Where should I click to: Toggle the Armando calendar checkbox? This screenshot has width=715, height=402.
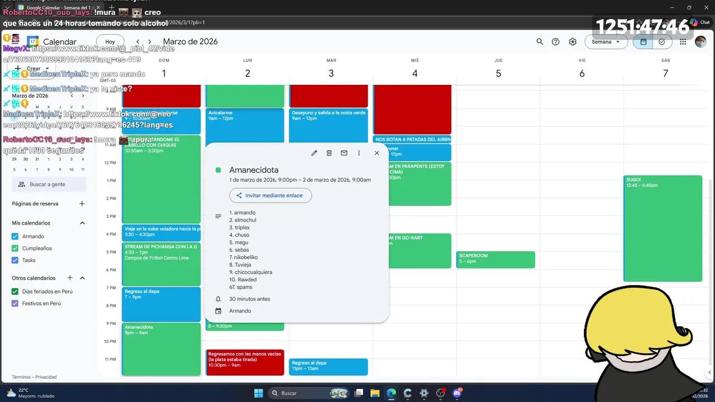15,236
